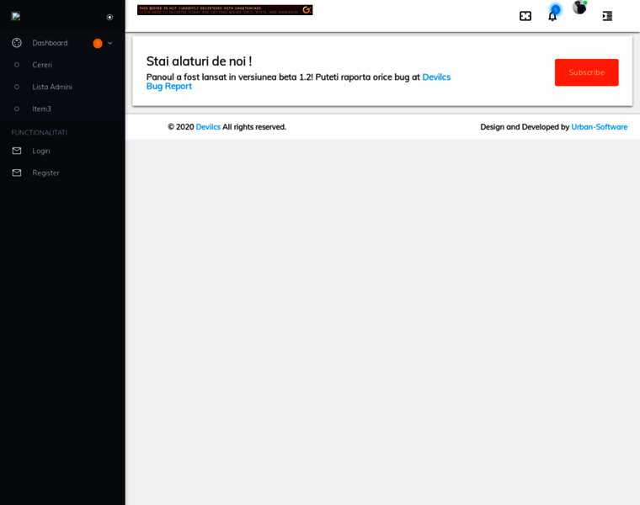Toggle the sidebar pin radio icon
The width and height of the screenshot is (640, 505).
point(109,17)
